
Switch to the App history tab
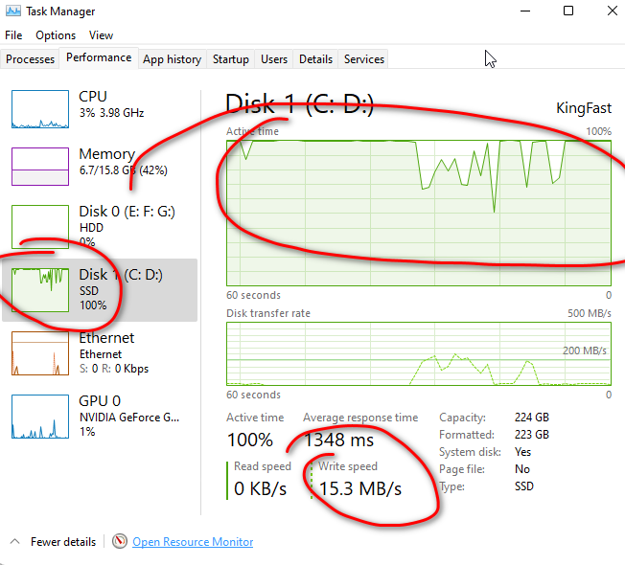click(x=172, y=59)
